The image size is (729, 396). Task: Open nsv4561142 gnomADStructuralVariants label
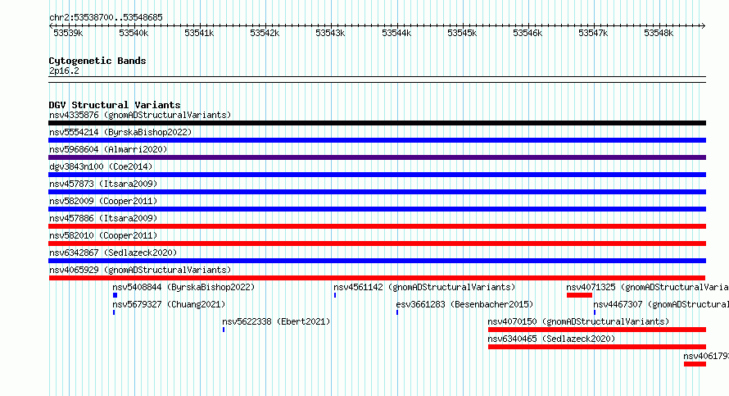[424, 287]
